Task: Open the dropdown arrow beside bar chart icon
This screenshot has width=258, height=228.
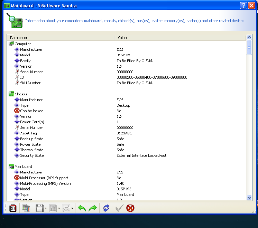Action: (x=59, y=208)
